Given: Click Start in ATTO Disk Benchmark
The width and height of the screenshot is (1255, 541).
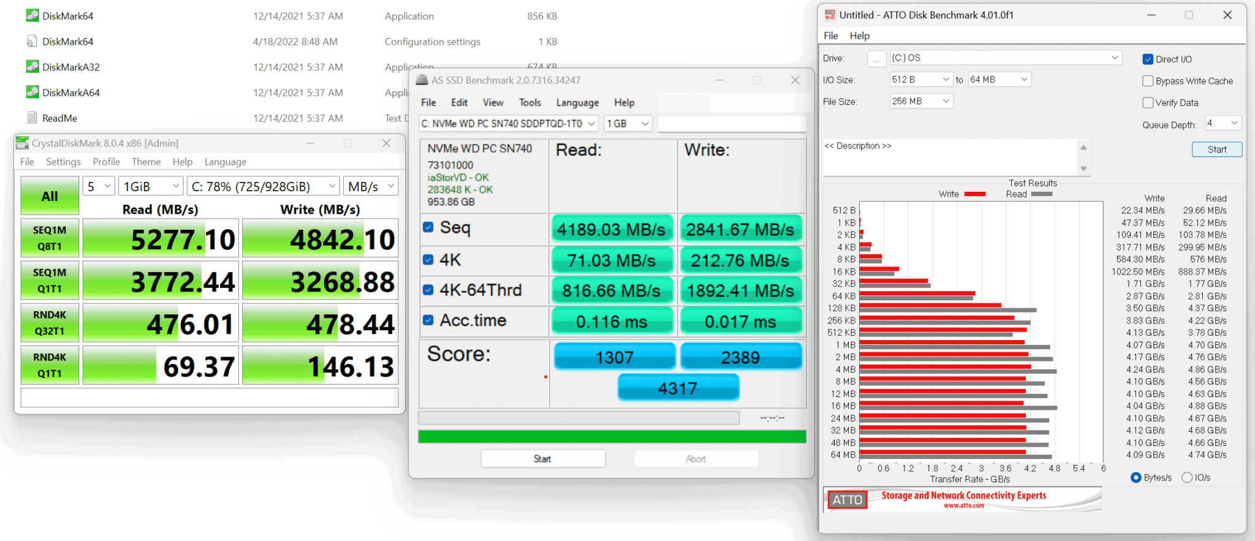Looking at the screenshot, I should (1216, 149).
